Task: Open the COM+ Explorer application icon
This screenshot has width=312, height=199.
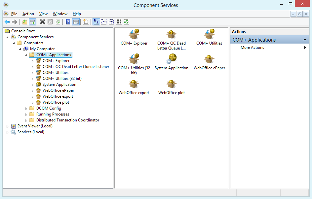Action: [134, 34]
